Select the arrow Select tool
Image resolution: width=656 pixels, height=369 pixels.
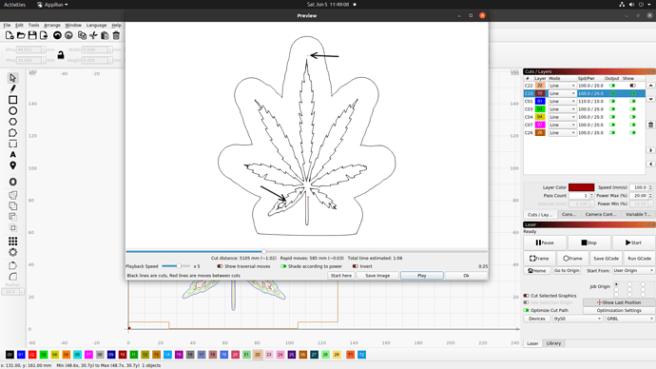point(12,78)
